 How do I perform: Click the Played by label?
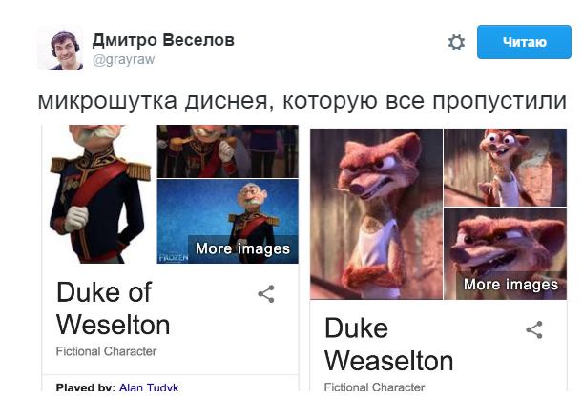(x=86, y=387)
